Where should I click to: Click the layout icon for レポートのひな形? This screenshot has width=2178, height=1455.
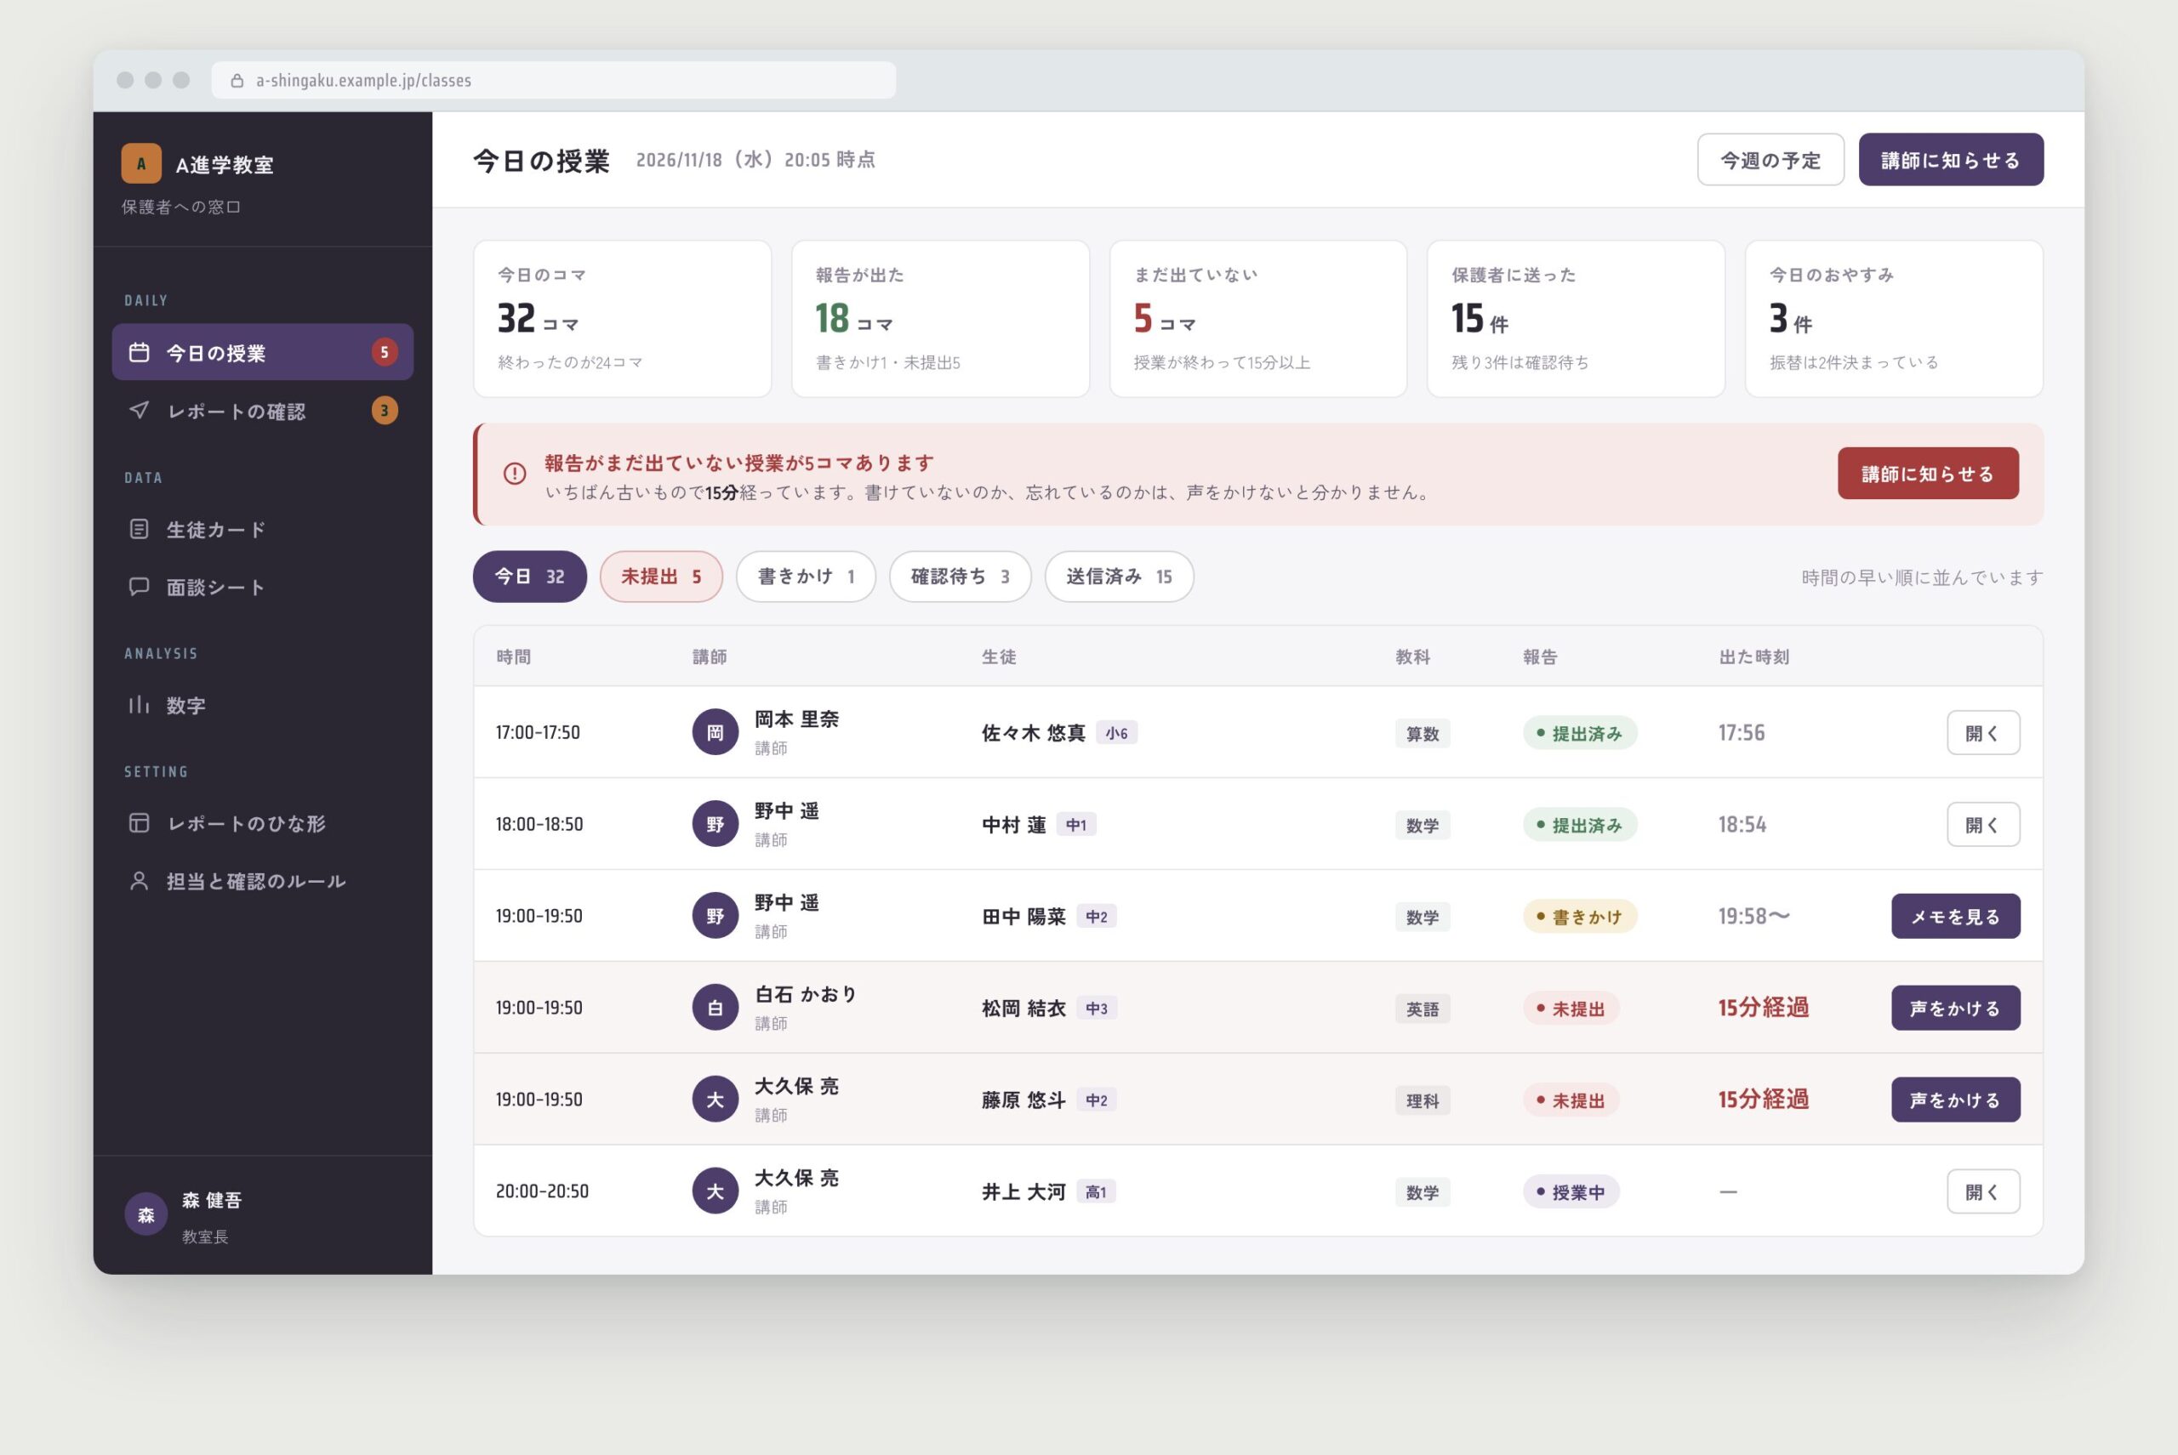click(x=140, y=823)
